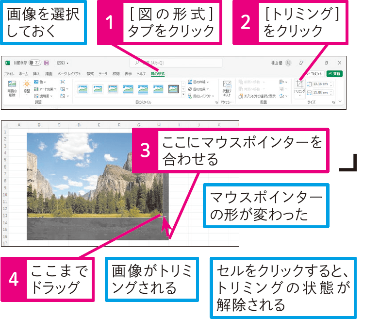
Task: Select row 17 header
Action: (x=5, y=243)
